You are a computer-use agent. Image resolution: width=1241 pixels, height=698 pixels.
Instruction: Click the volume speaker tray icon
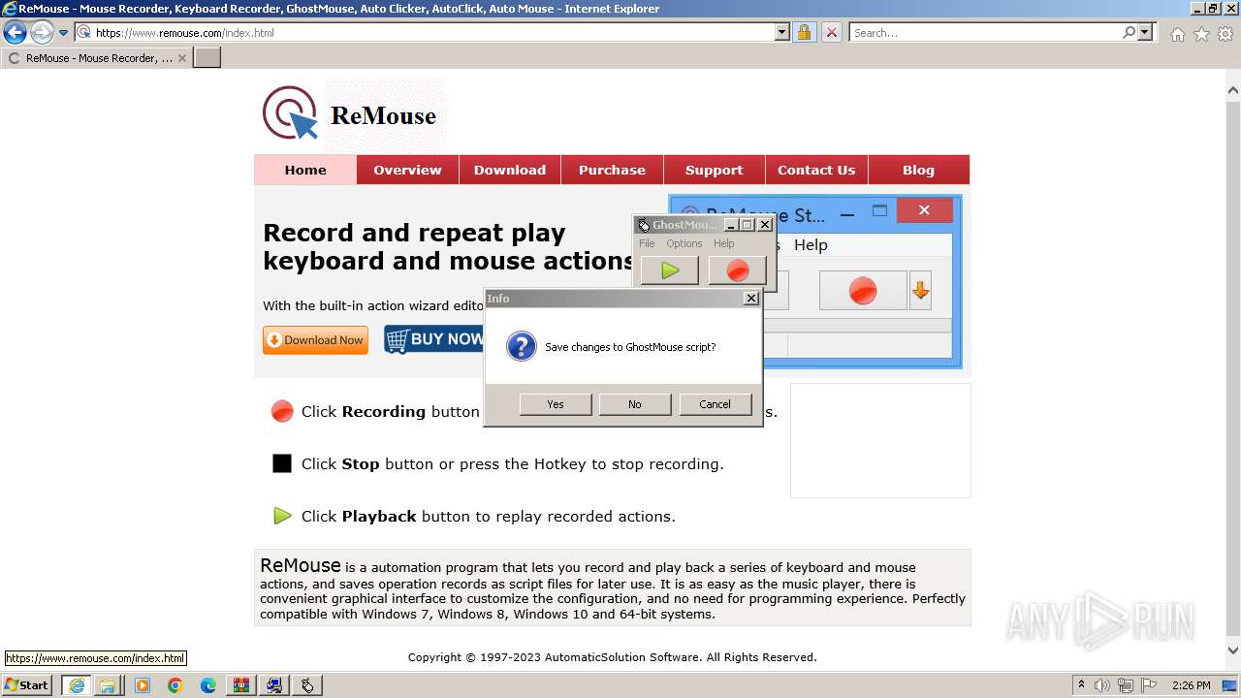pyautogui.click(x=1102, y=685)
